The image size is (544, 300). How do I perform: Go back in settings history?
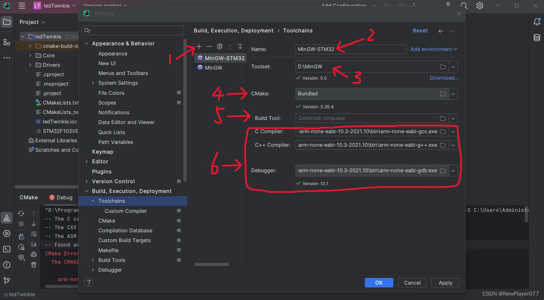(x=441, y=31)
